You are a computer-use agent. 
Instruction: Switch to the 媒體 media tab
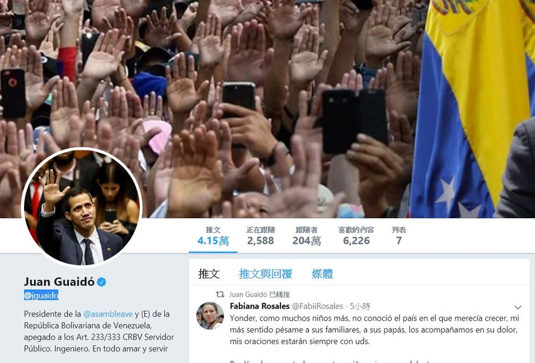coord(322,274)
